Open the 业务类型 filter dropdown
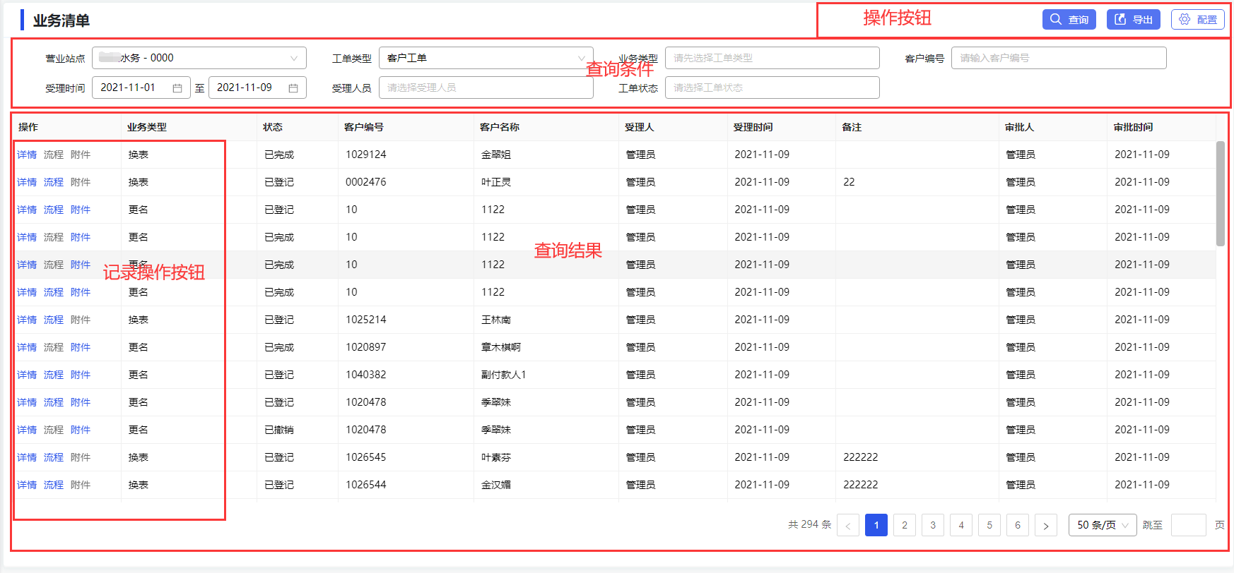This screenshot has width=1234, height=573. click(772, 58)
